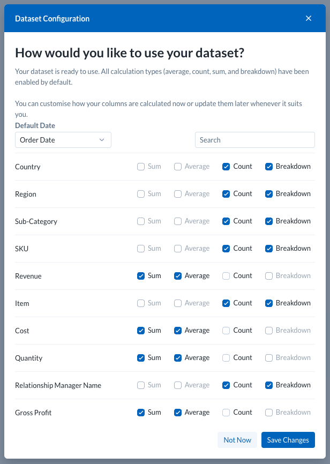Enable Average for Country
This screenshot has width=330, height=464.
pos(177,167)
